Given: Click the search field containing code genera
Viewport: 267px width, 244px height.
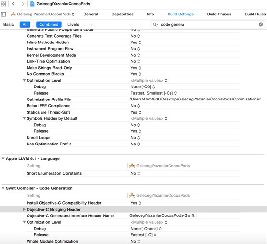Looking at the screenshot, I should pyautogui.click(x=208, y=24).
